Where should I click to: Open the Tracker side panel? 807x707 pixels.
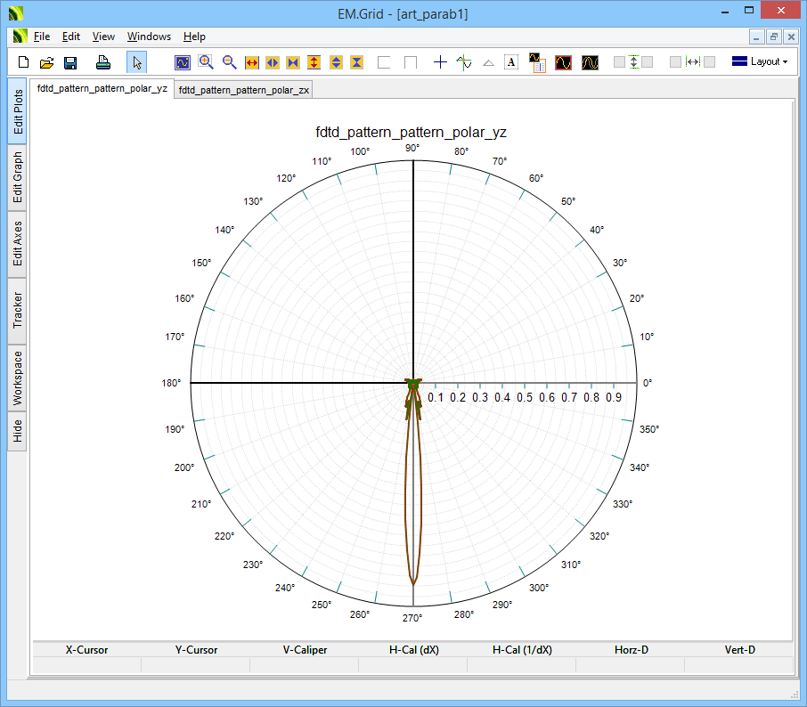pyautogui.click(x=18, y=311)
